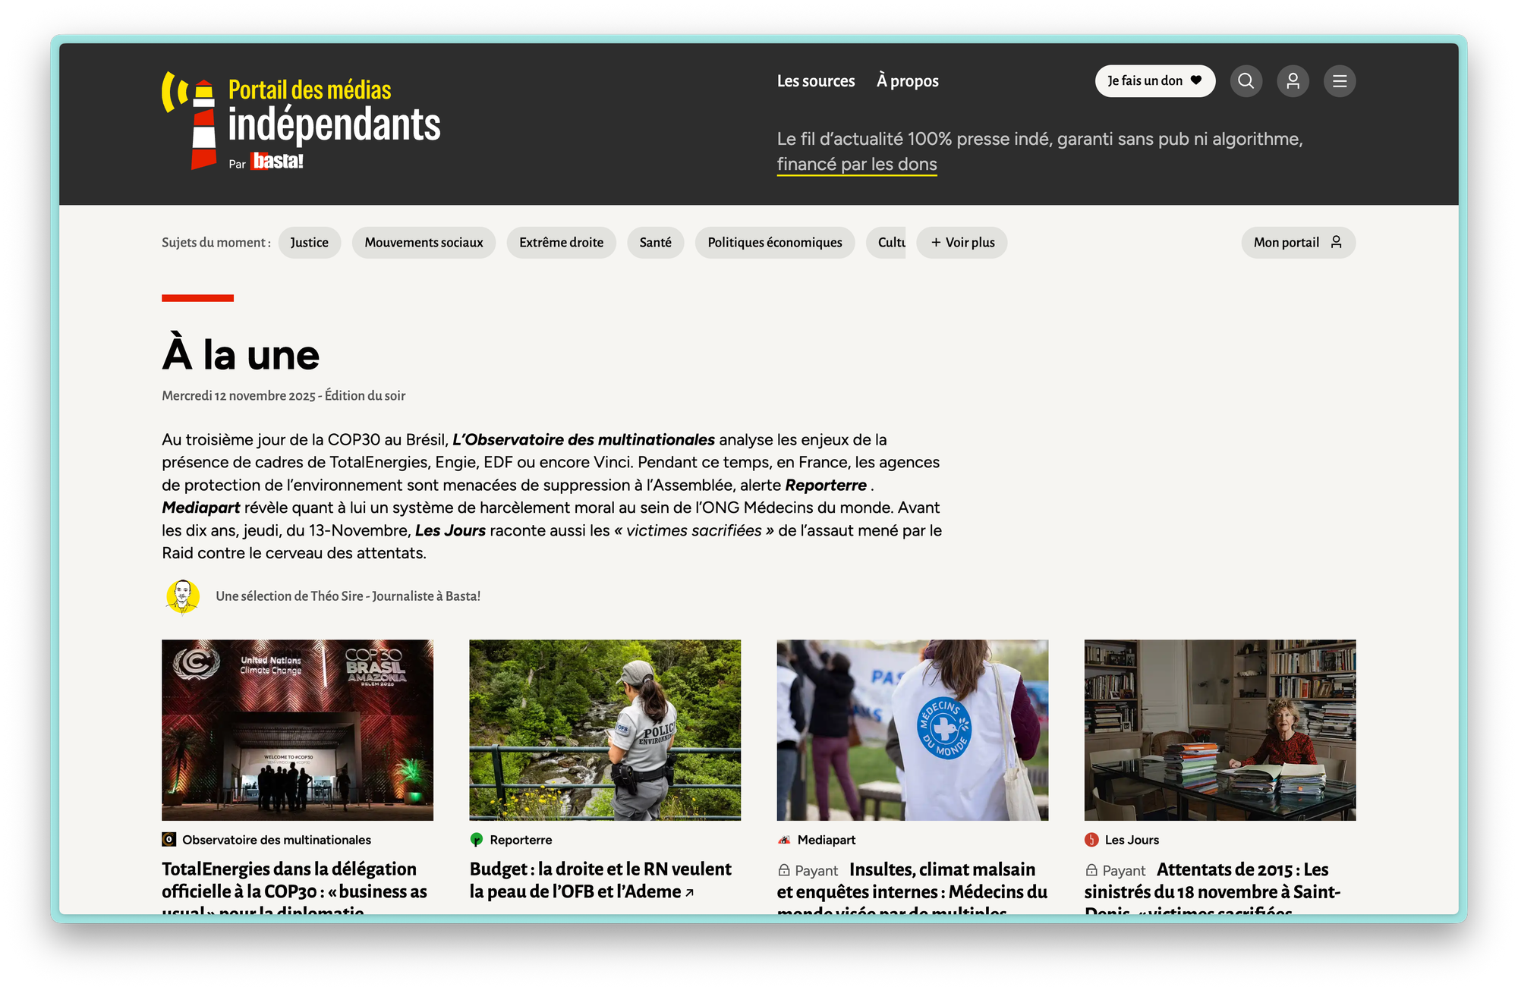Screen dimensions: 1518x990
Task: Click the Médecins du Monde vest article photo
Action: point(912,730)
